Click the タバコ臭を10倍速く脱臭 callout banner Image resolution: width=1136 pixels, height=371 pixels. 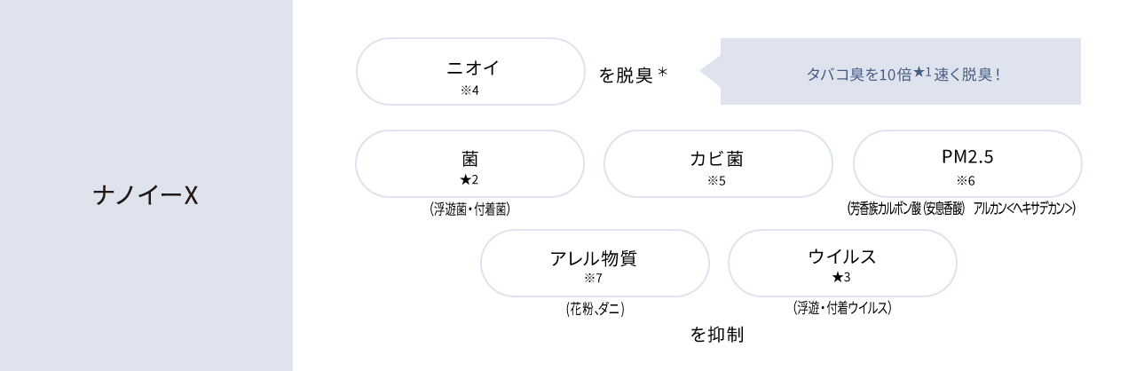900,72
